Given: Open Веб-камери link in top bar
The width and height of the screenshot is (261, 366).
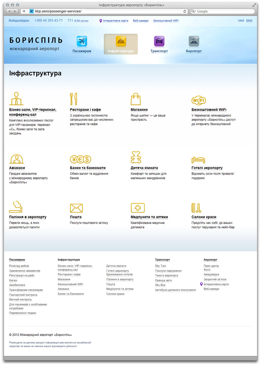Looking at the screenshot, I should coord(141,21).
